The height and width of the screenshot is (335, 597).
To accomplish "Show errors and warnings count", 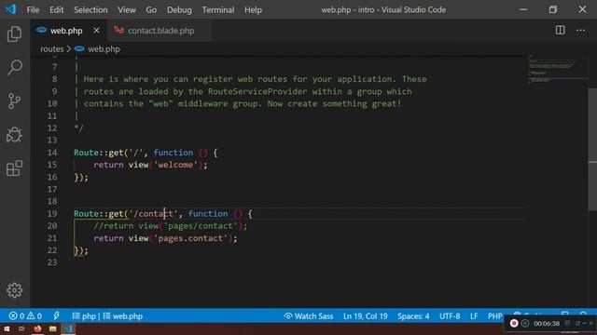I will (25, 316).
